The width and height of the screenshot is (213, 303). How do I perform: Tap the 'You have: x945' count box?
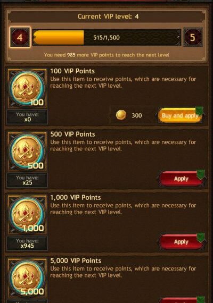coord(27,243)
